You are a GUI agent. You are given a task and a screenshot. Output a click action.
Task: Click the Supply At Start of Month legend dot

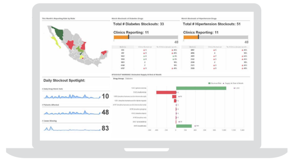click(224, 83)
